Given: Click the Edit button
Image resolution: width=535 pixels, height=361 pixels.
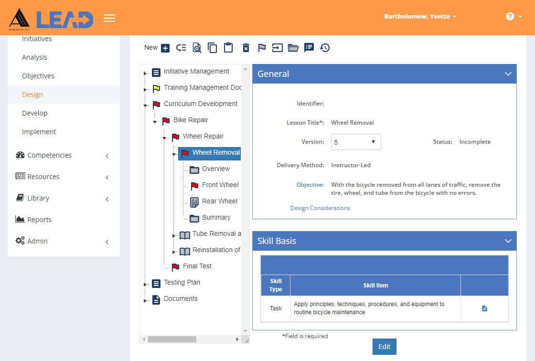Looking at the screenshot, I should pos(384,347).
